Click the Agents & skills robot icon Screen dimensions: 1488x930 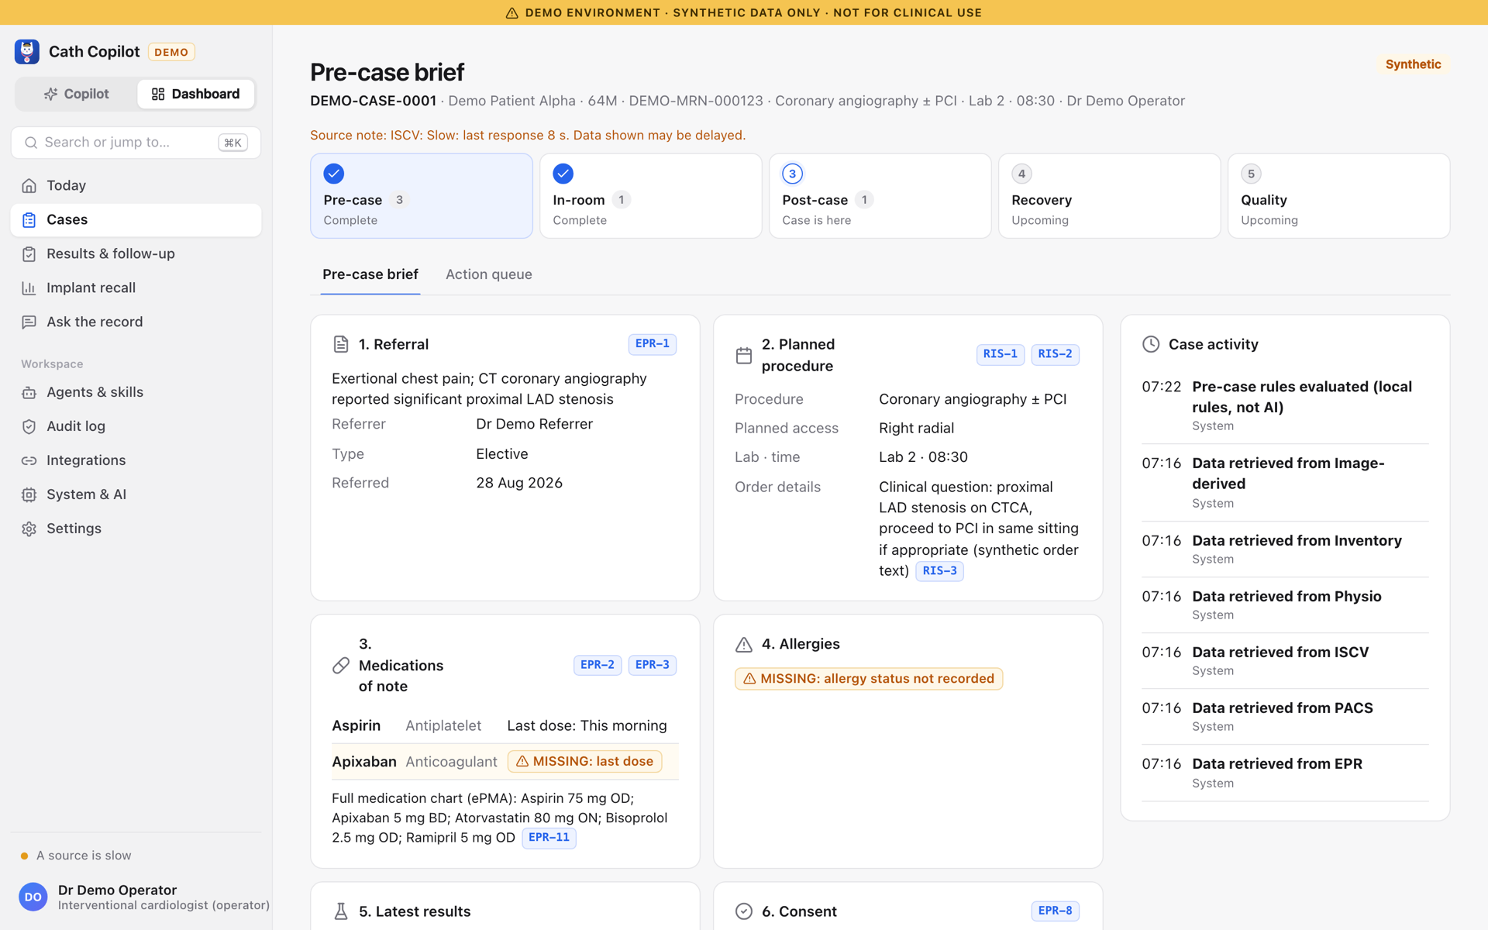pos(29,393)
